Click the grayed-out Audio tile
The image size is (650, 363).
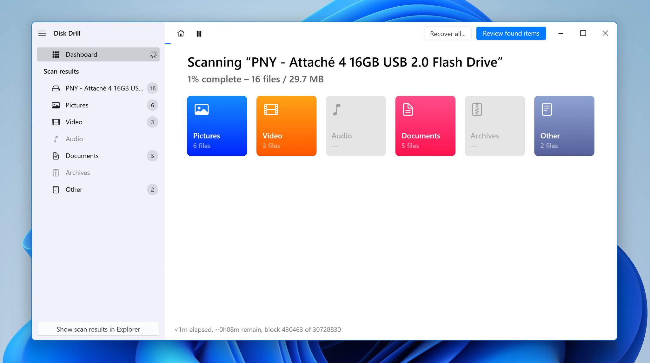pos(356,126)
